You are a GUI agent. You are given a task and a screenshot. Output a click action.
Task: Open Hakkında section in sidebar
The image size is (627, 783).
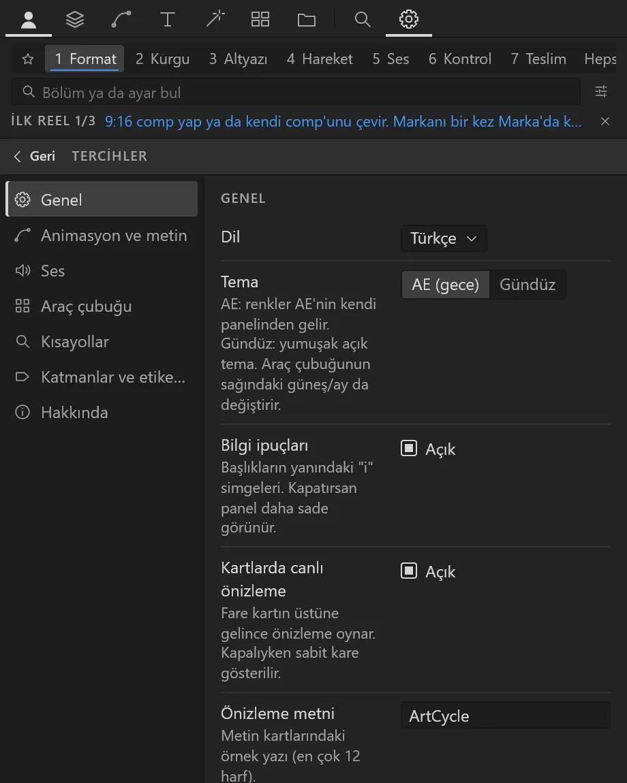pyautogui.click(x=102, y=413)
